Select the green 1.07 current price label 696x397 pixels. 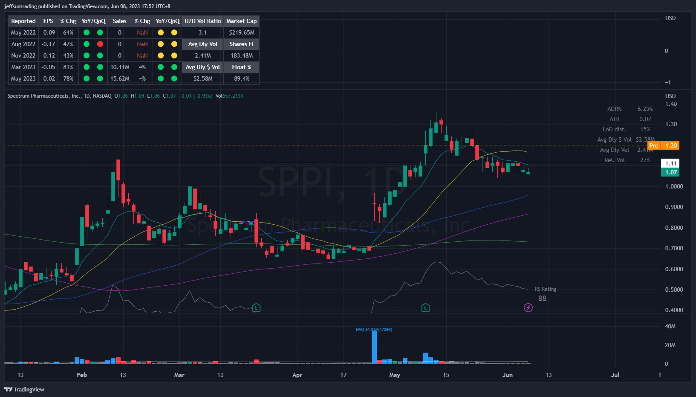click(x=670, y=172)
